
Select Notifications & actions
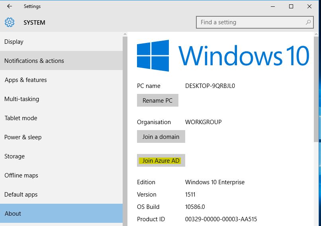[x=61, y=61]
